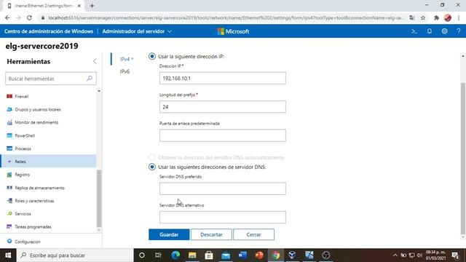Open a new browser tab
Viewport: 466px width, 262px height.
pos(92,6)
